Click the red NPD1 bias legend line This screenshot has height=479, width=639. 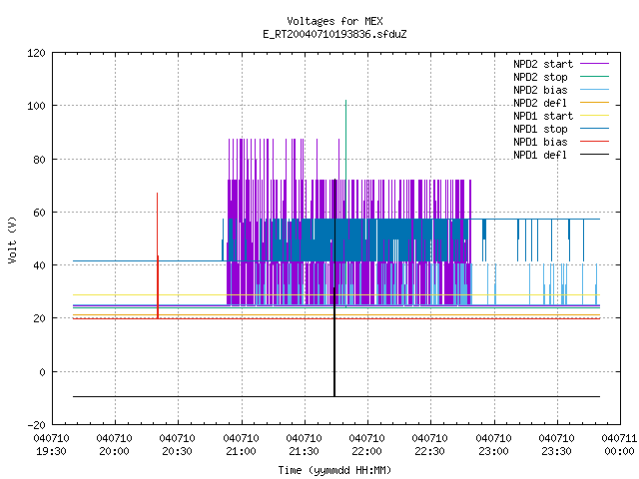594,142
